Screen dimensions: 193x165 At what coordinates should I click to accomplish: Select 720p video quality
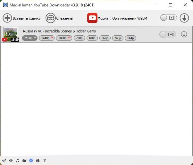79,38
